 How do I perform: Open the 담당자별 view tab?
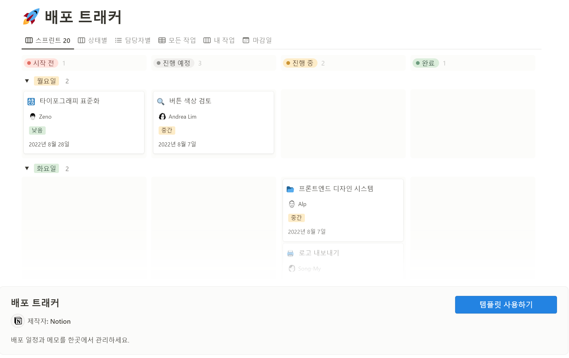(133, 40)
